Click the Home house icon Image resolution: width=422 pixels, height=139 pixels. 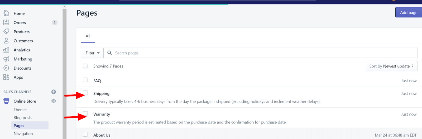(6, 13)
